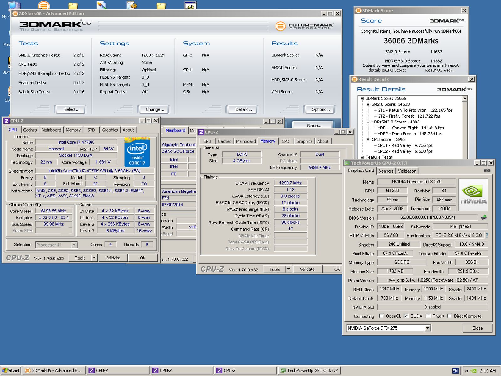This screenshot has width=501, height=376.
Task: Select CPU2 - Red Valley result row
Action: pyautogui.click(x=405, y=151)
